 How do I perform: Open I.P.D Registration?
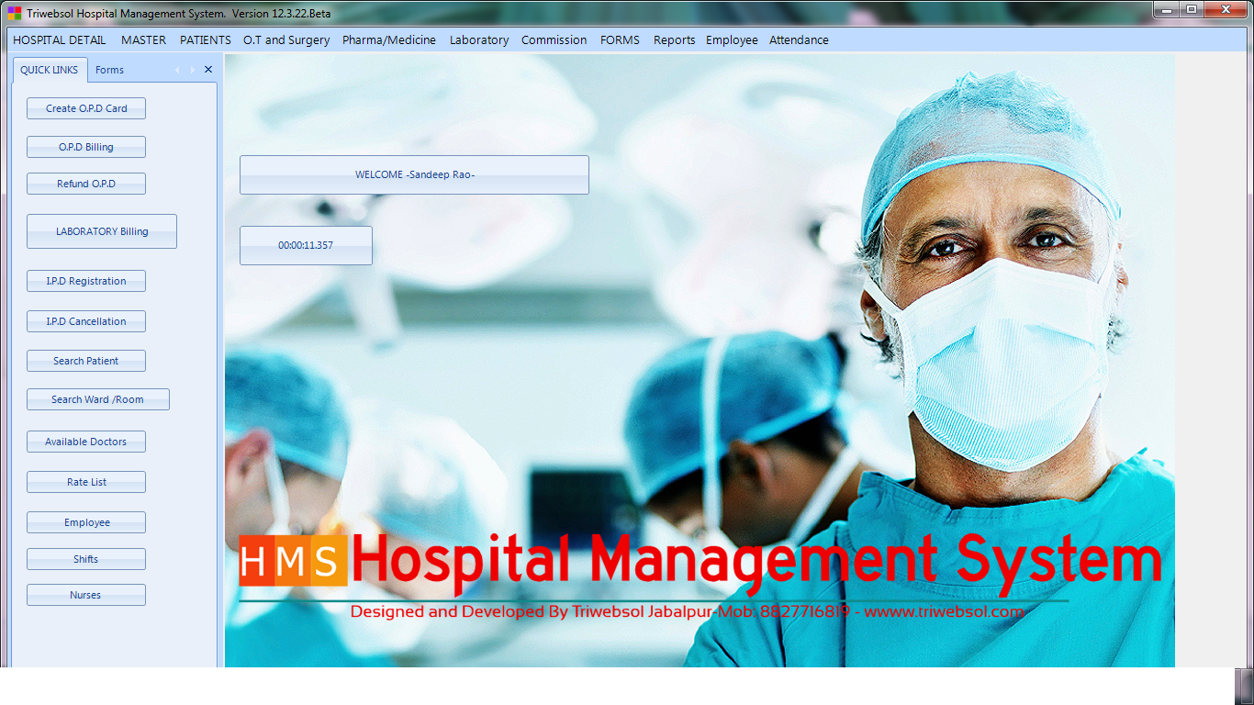[85, 280]
